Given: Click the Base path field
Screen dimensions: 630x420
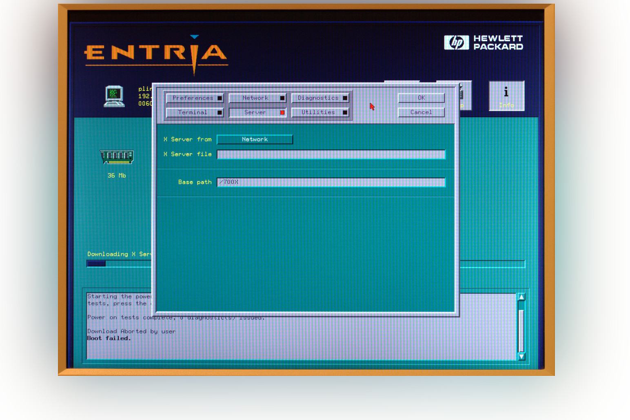Looking at the screenshot, I should click(331, 182).
